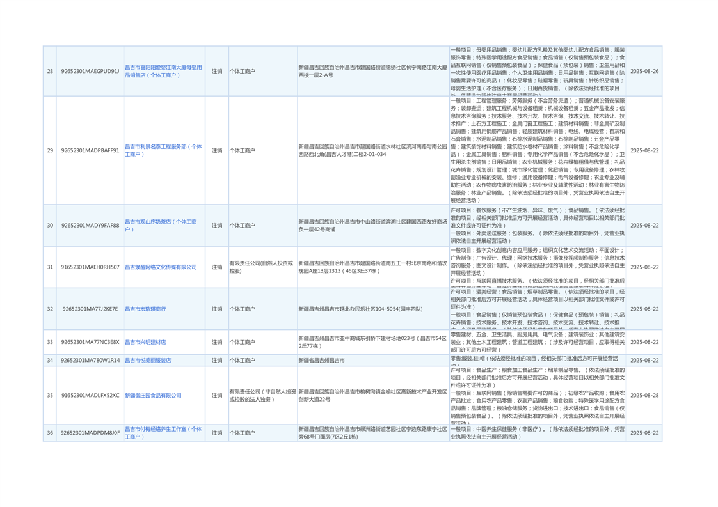Click 个体工商户 type in row 29
The width and height of the screenshot is (718, 507).
pos(243,150)
